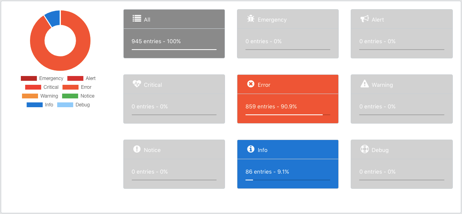The width and height of the screenshot is (462, 214).
Task: Open the 859 entries Error link
Action: click(271, 106)
